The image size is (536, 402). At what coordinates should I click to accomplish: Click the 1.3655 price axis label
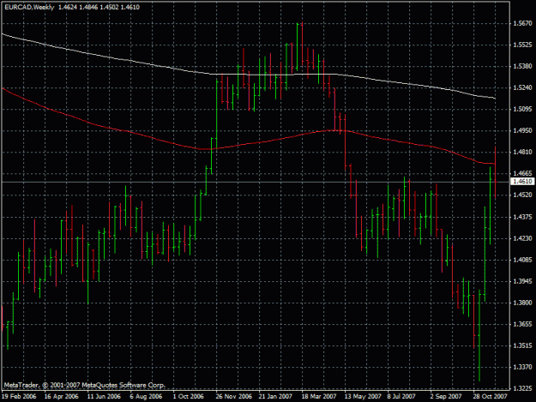click(x=522, y=324)
